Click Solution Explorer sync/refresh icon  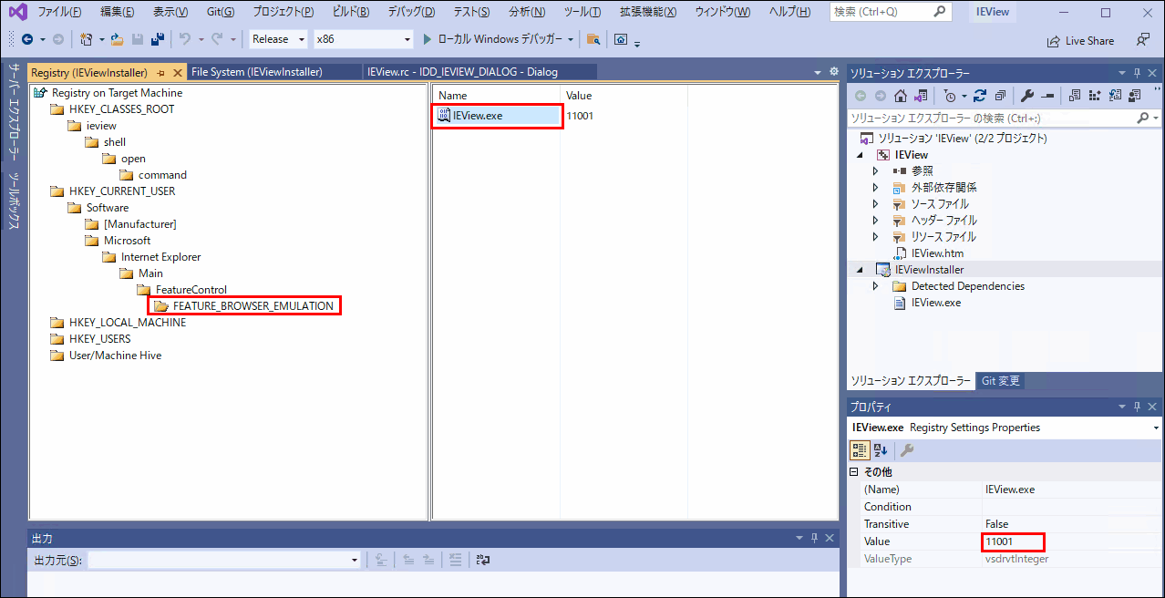(x=980, y=96)
